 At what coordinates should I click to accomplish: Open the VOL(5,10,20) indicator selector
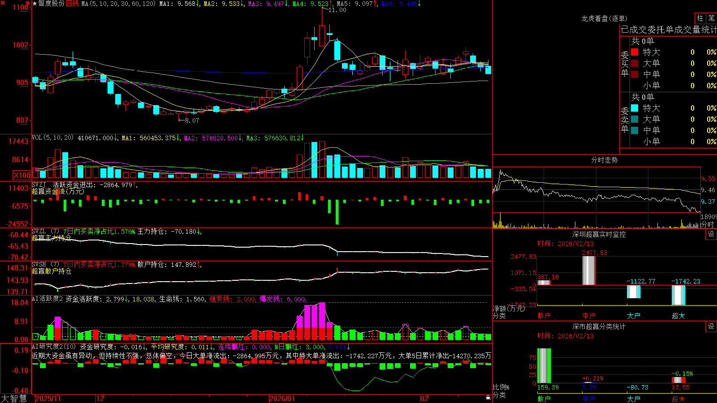click(52, 138)
